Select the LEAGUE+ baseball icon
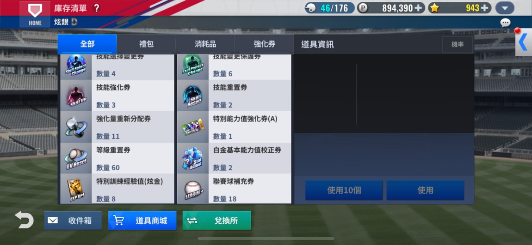Viewport: 532px width, 245px height. point(193,190)
